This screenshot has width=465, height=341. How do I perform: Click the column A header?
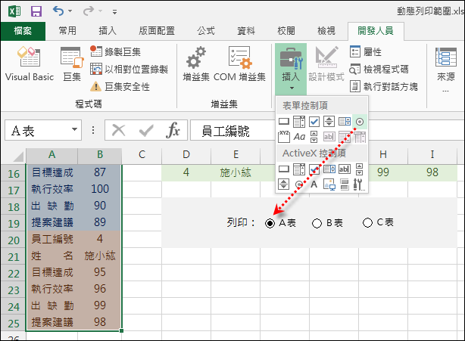[x=52, y=155]
